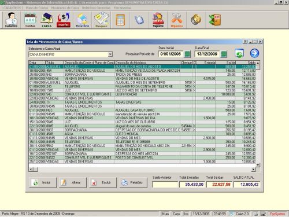Select PAGAMENTO DA CONTA DE TELEFONE row
The width and height of the screenshot is (289, 217).
coord(142,86)
